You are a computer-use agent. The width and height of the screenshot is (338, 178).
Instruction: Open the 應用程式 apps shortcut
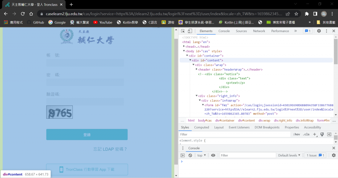[13, 22]
